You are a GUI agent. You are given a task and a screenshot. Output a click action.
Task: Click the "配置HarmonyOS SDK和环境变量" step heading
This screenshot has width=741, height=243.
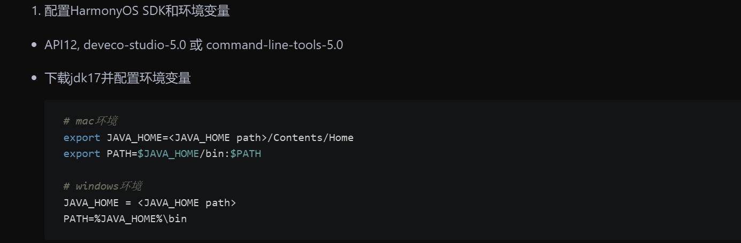click(137, 11)
